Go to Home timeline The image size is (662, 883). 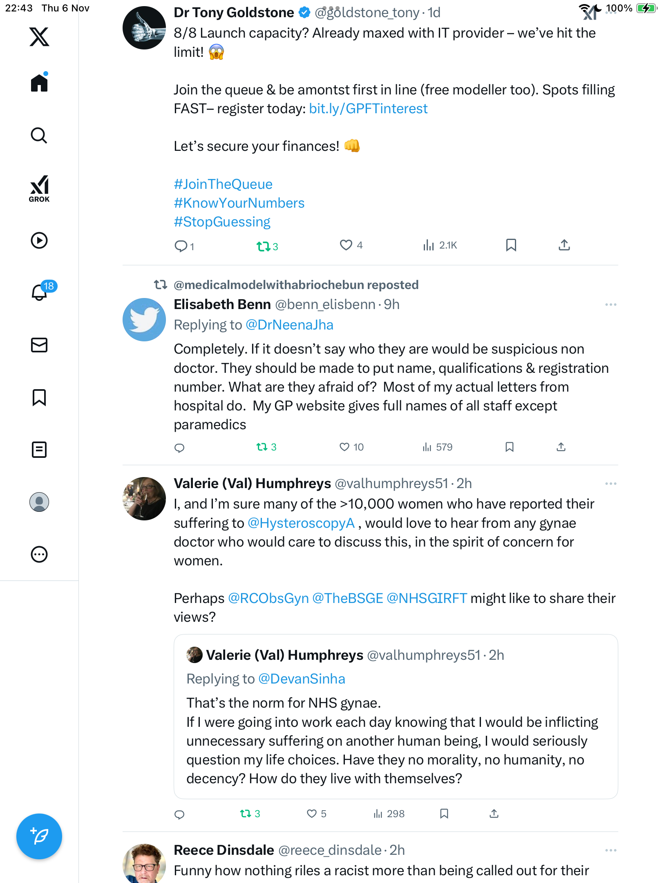(x=39, y=83)
